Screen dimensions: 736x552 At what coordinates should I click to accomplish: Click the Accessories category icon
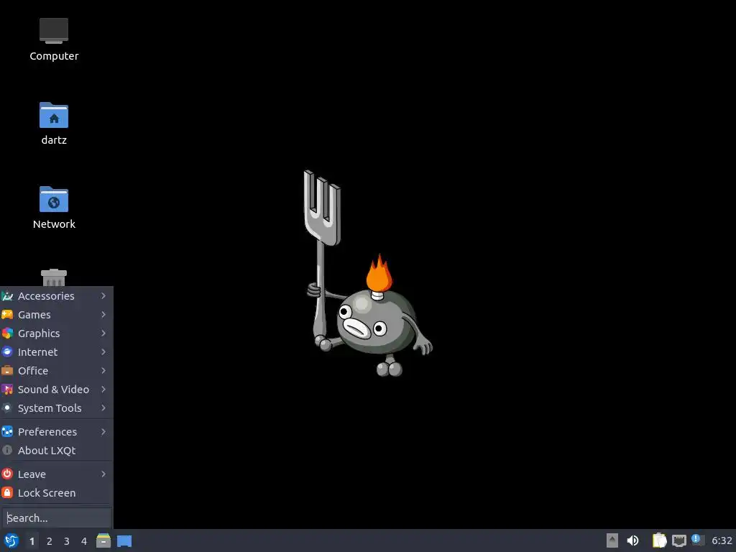7,295
